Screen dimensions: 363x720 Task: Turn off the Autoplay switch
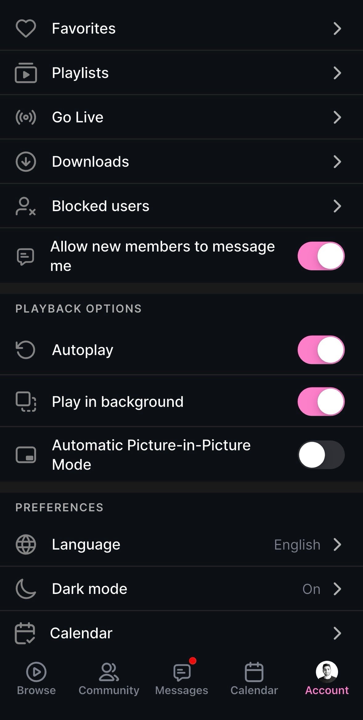pyautogui.click(x=321, y=350)
